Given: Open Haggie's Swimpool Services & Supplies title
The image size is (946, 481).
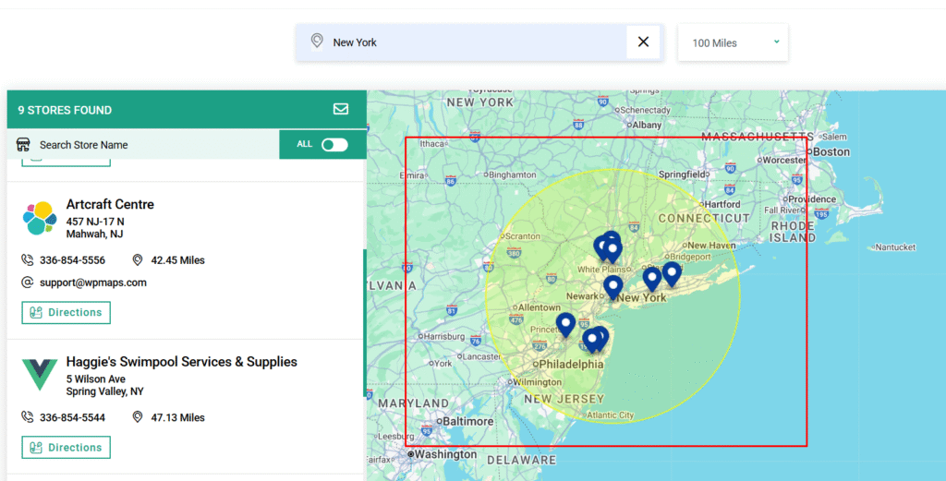Looking at the screenshot, I should (182, 362).
